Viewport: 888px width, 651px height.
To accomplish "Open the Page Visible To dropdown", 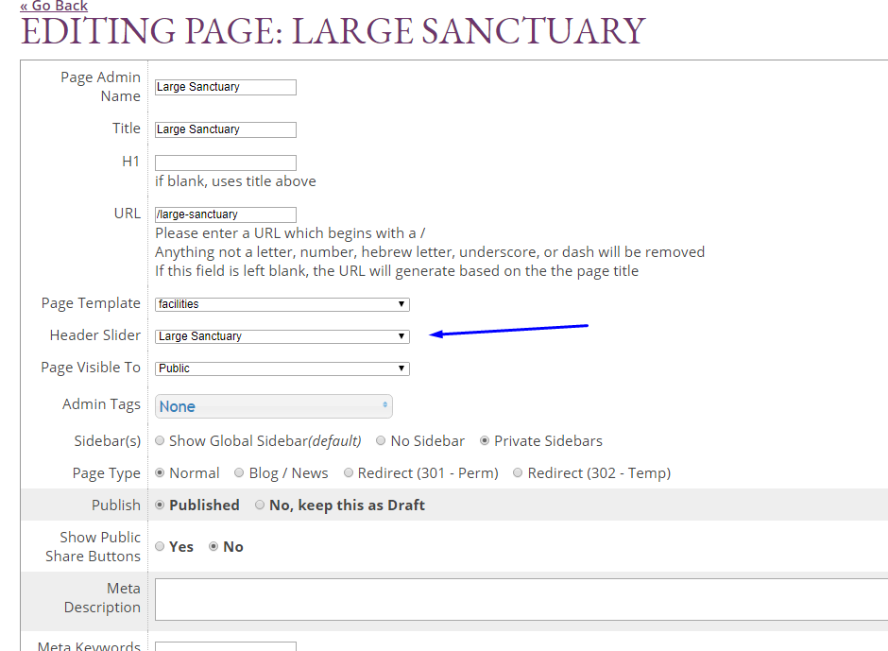I will coord(282,368).
